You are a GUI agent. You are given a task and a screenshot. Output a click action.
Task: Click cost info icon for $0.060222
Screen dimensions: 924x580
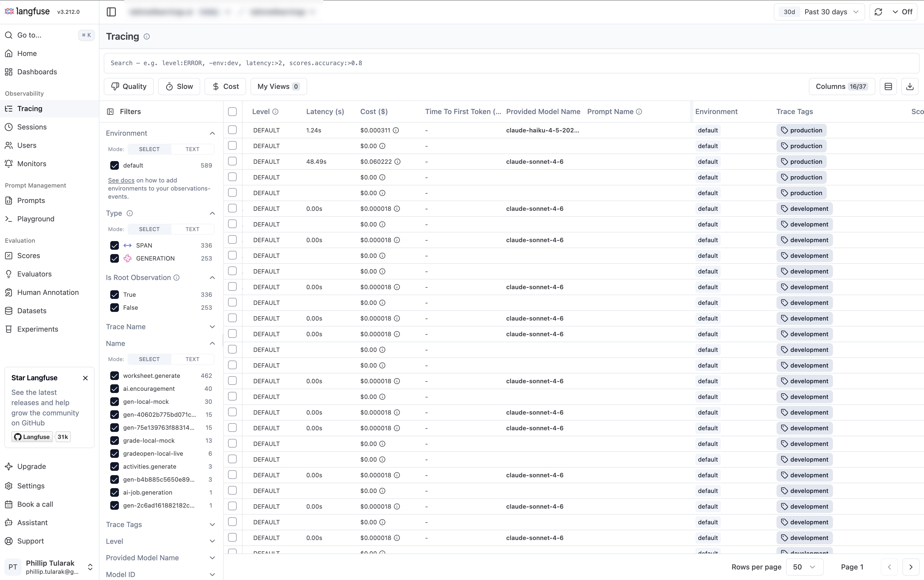398,162
